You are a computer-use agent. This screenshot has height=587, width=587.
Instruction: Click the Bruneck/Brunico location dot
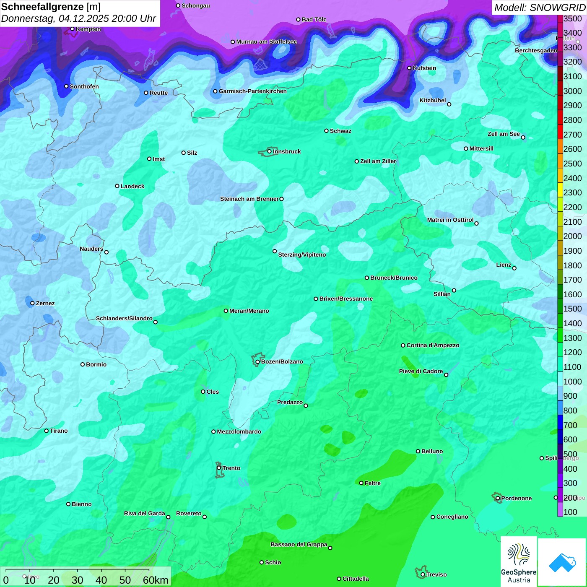[x=366, y=278]
